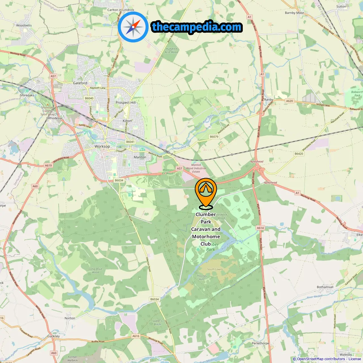Click the A619 road shield
This screenshot has height=363, width=363.
pos(48,166)
